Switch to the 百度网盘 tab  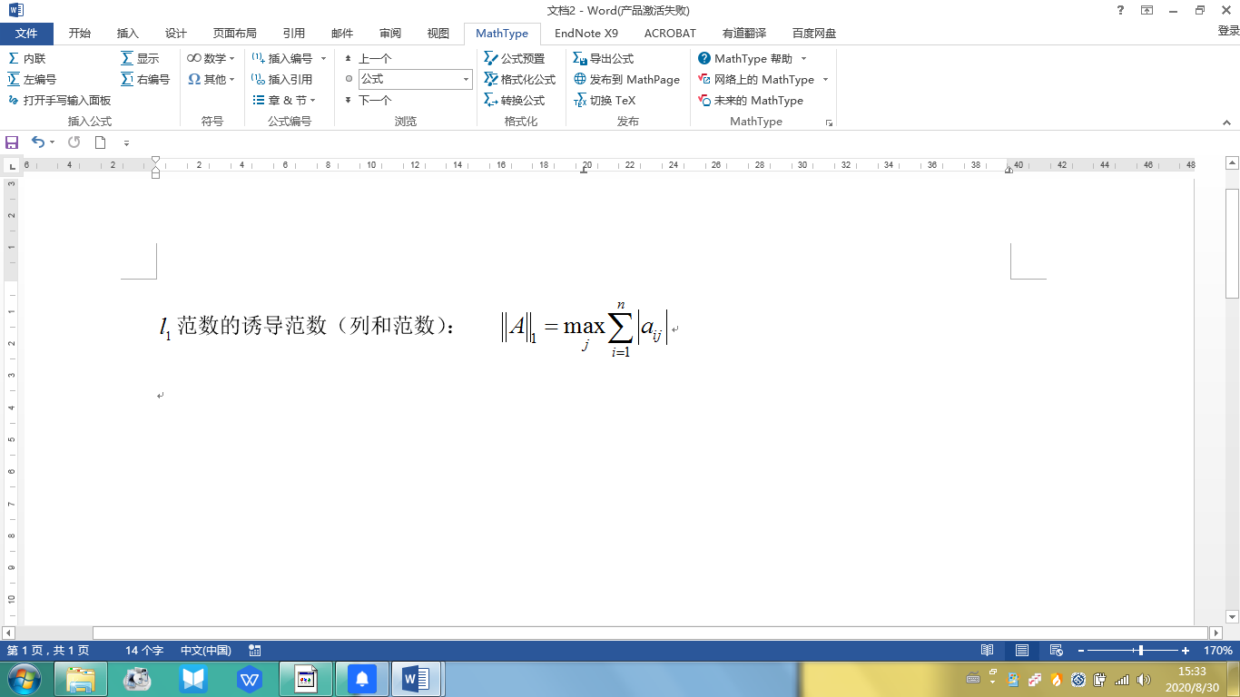(814, 34)
